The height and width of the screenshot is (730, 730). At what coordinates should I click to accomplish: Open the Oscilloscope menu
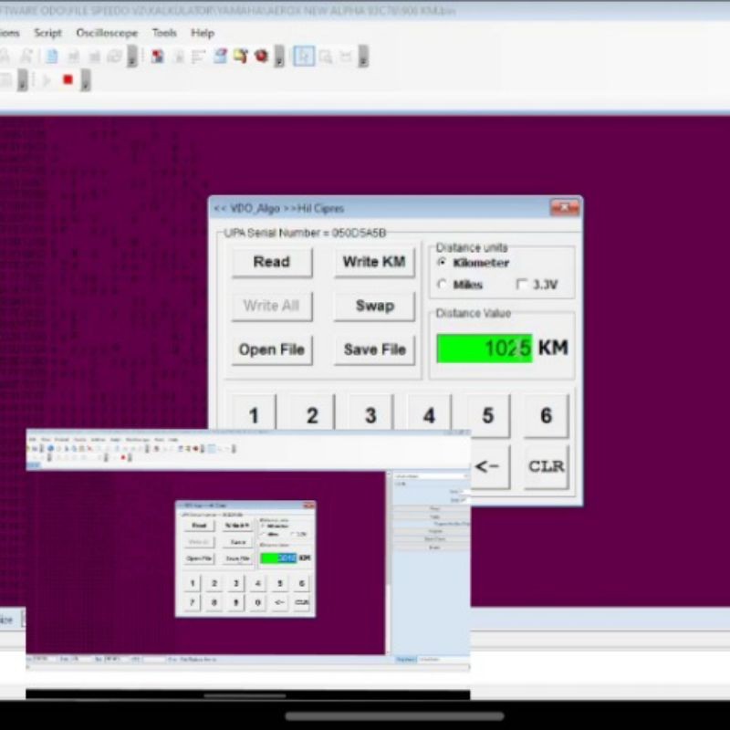click(108, 33)
